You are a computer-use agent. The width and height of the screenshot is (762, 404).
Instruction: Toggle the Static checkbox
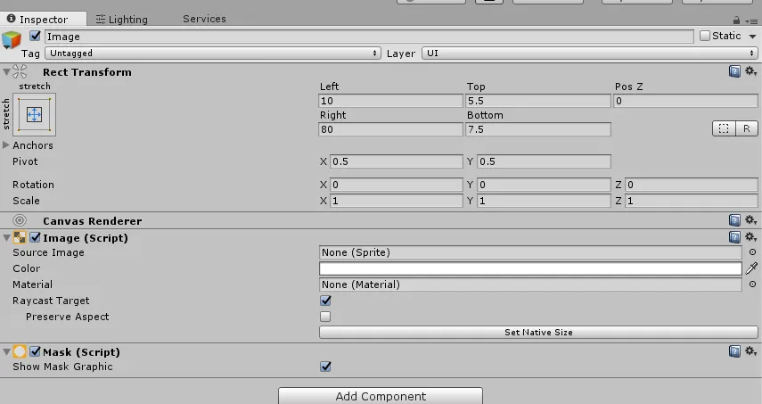[x=705, y=36]
